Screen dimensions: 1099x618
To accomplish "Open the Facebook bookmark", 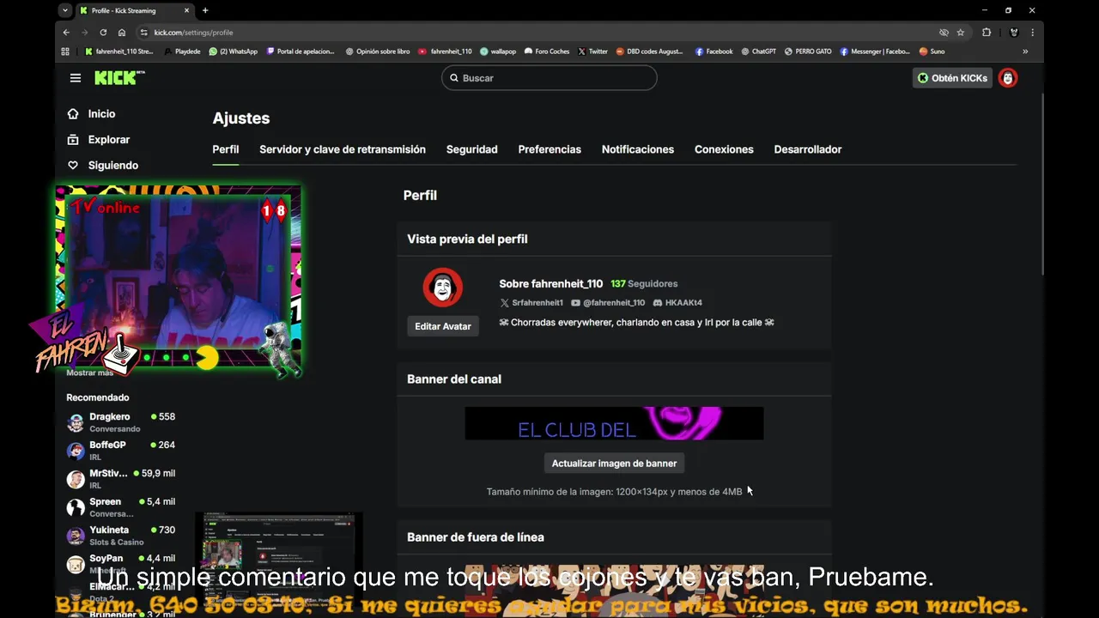I will [713, 51].
